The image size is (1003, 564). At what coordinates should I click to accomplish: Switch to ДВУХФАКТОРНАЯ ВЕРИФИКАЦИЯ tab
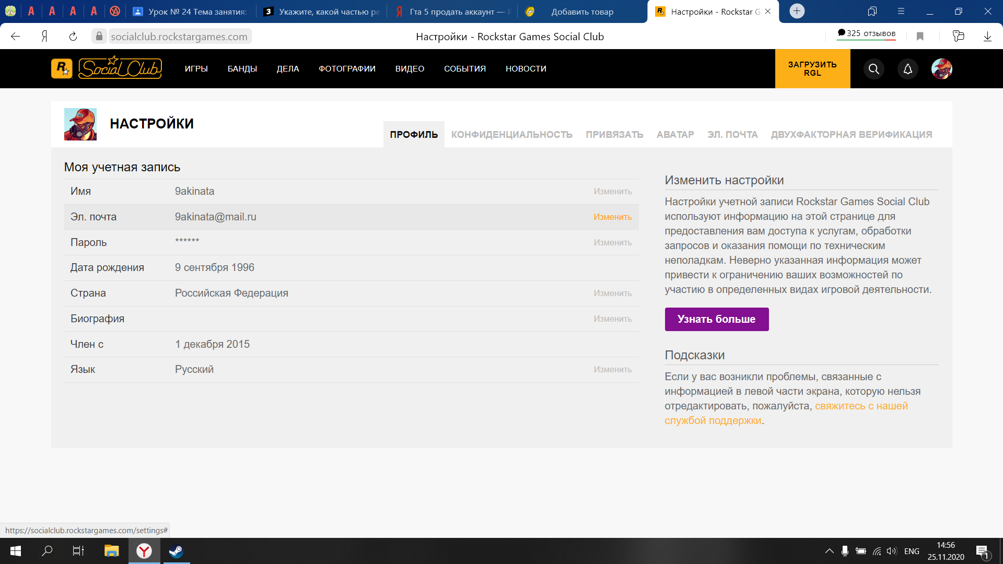tap(852, 134)
